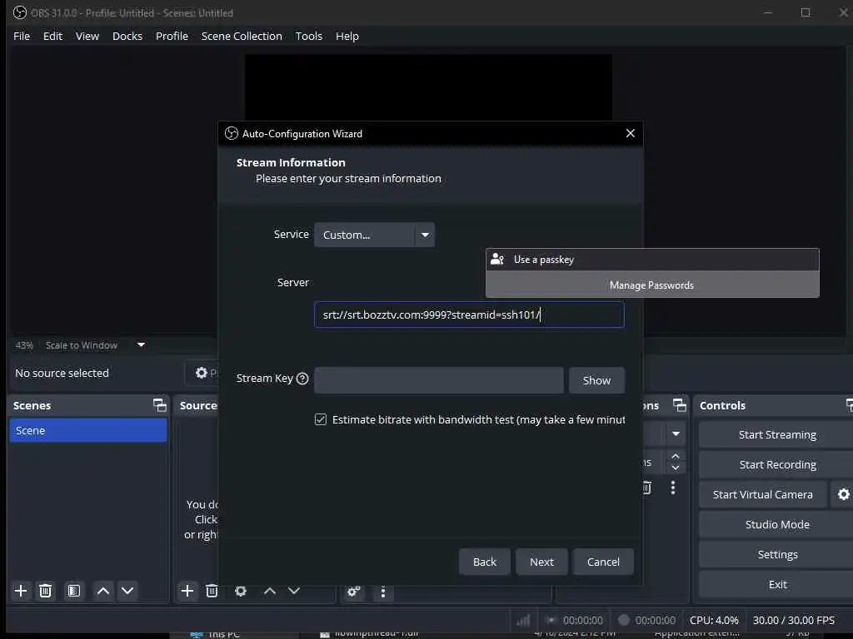Open the File menu

pos(22,36)
